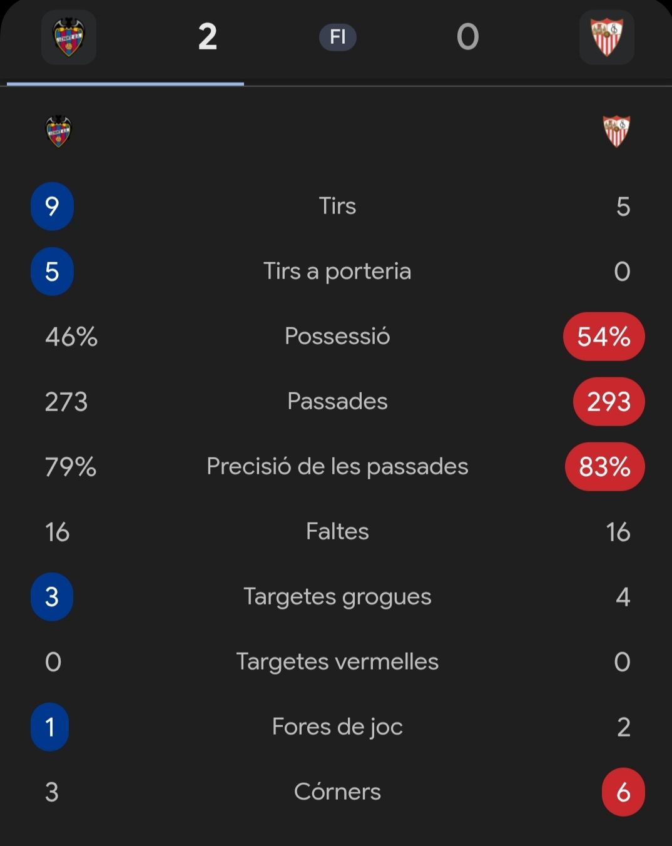Tap the blue 9 shots badge

[x=52, y=206]
